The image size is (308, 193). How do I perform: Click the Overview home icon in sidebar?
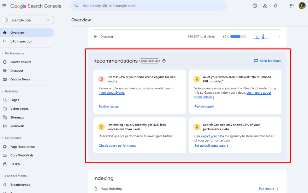click(x=5, y=32)
